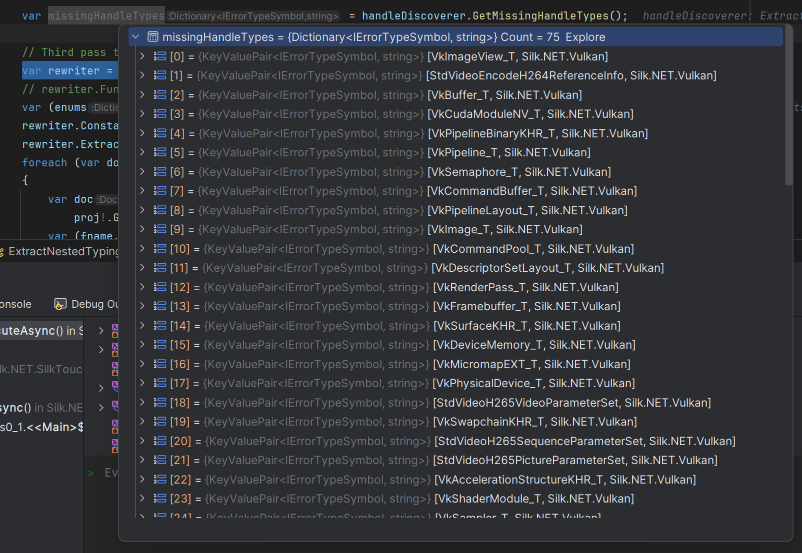802x553 pixels.
Task: Click the key-value icon of entry [15]
Action: tap(160, 345)
